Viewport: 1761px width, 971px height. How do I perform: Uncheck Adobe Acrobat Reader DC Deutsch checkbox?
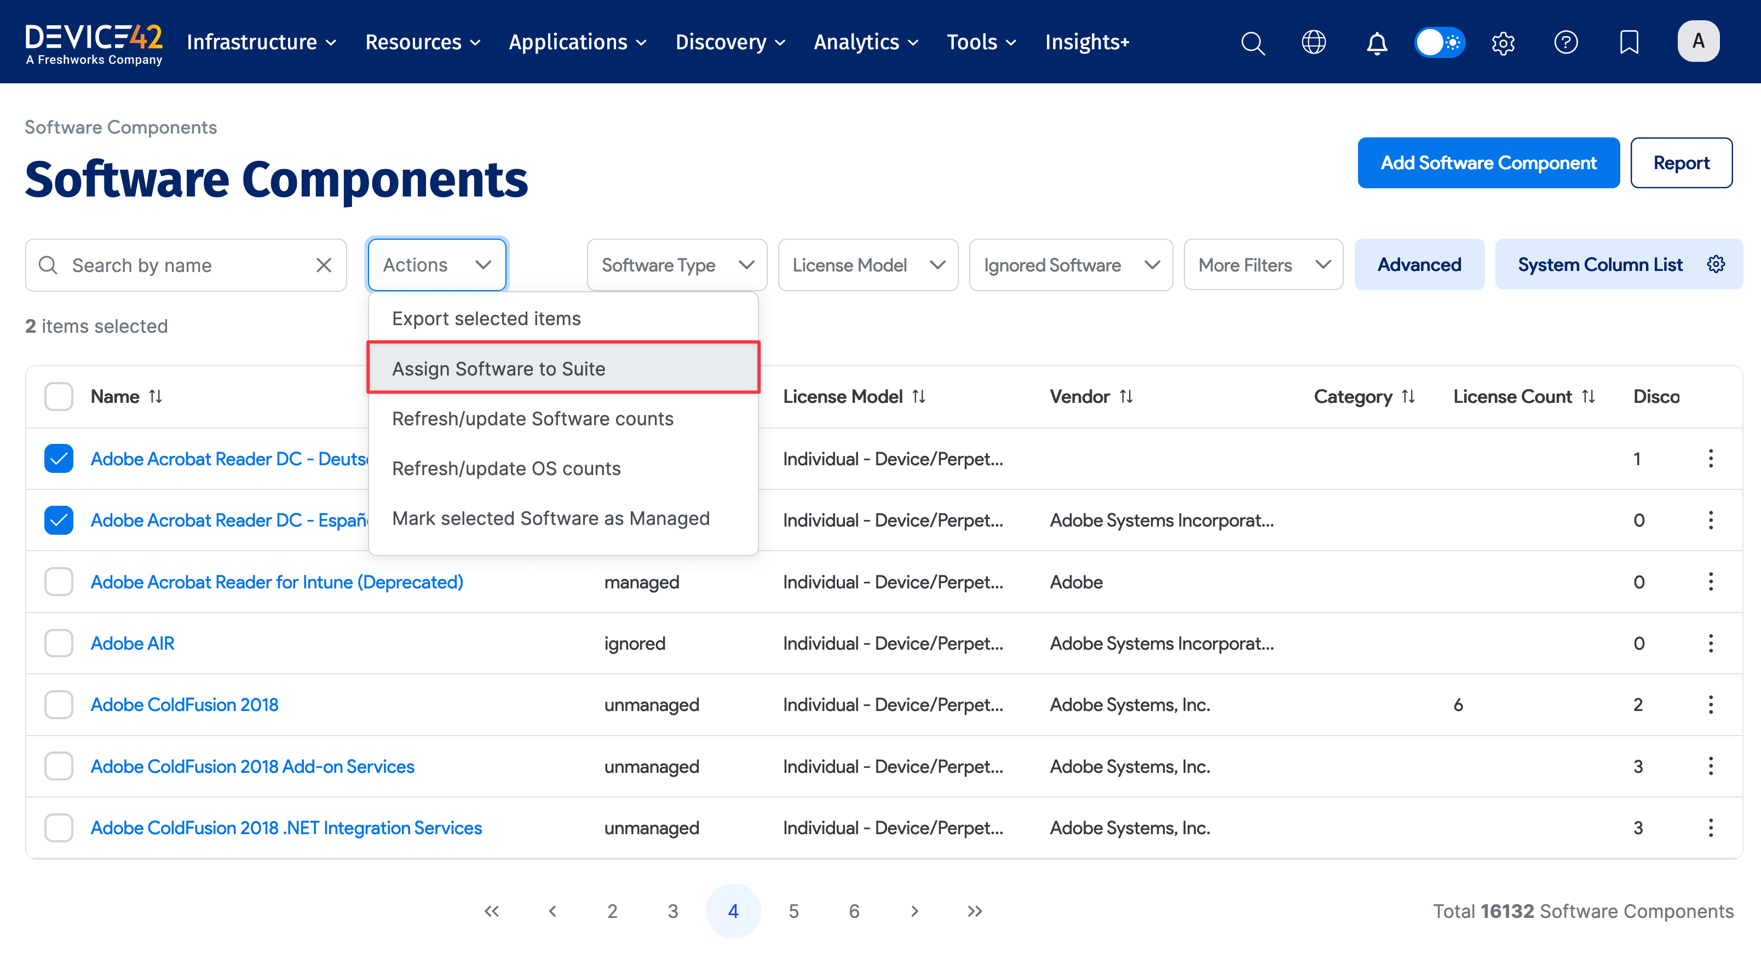(x=59, y=459)
